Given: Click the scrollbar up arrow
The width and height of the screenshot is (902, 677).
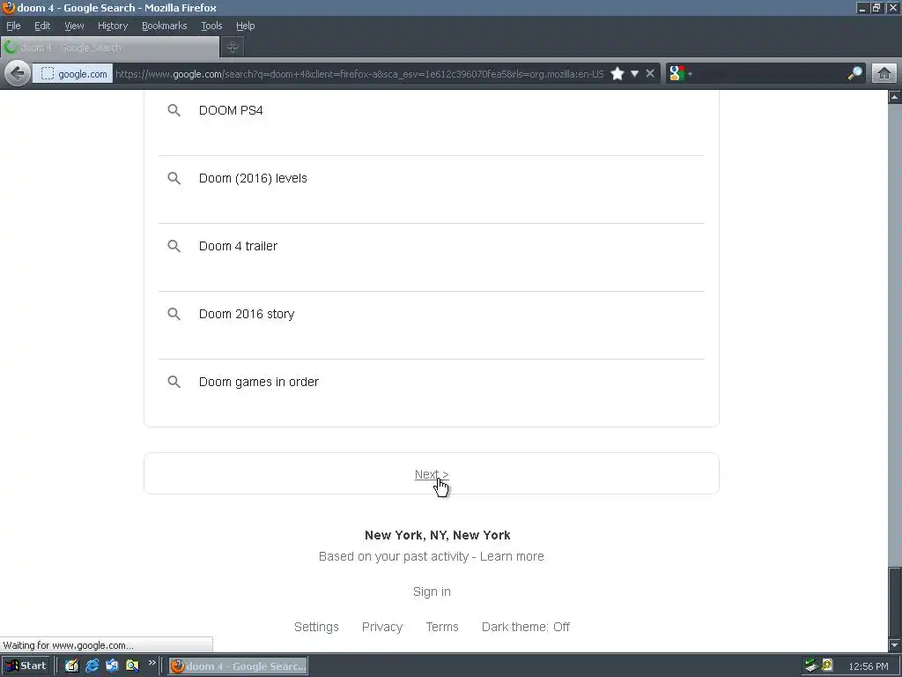Looking at the screenshot, I should (895, 97).
